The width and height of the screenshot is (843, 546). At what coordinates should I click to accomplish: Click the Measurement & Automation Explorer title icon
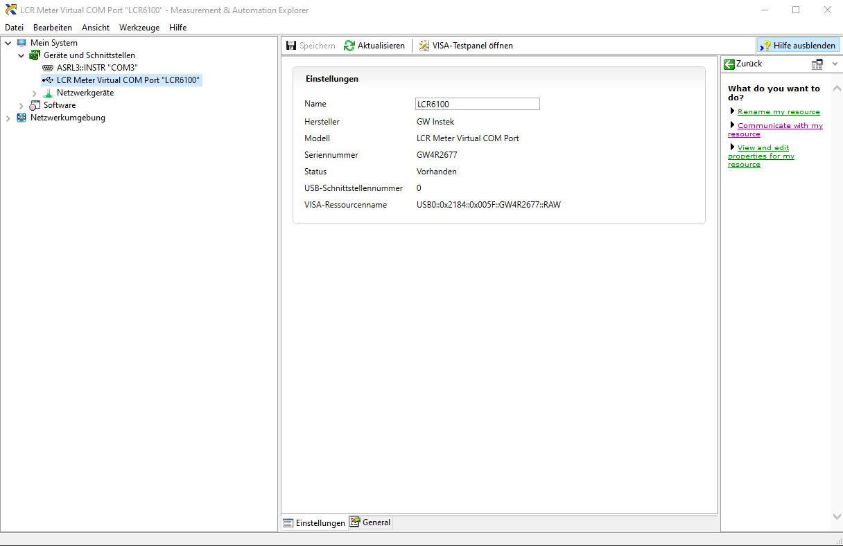coord(11,10)
